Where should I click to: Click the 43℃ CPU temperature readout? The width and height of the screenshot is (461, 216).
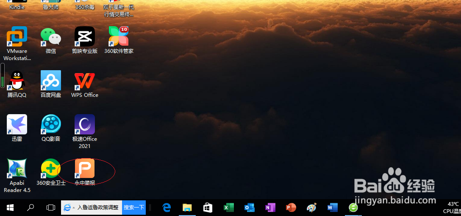pos(452,208)
